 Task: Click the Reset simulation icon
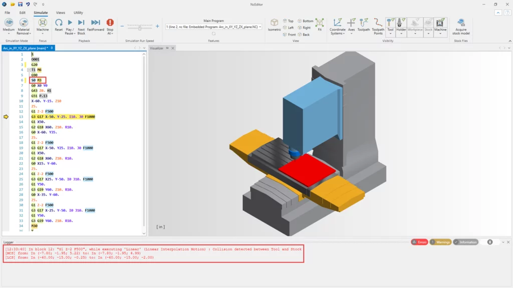click(x=59, y=23)
